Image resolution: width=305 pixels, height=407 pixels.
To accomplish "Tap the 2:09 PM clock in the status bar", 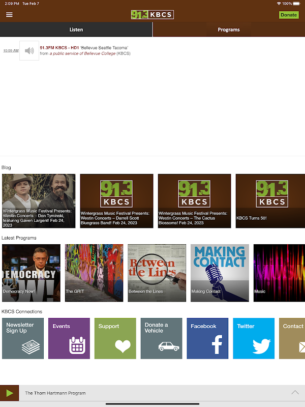I will click(12, 4).
